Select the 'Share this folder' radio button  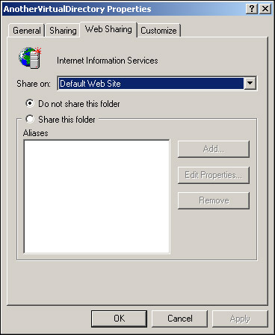pos(30,119)
